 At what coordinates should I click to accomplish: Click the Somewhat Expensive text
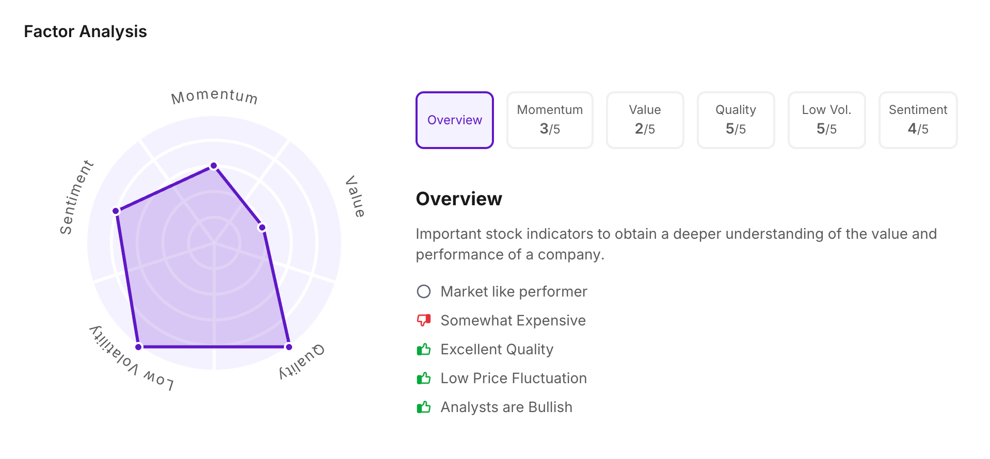(513, 321)
